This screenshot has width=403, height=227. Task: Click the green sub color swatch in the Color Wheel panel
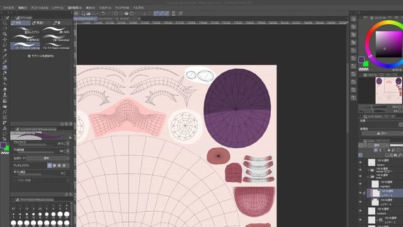[x=366, y=64]
